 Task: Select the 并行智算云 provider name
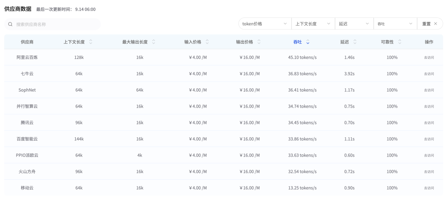click(x=27, y=106)
